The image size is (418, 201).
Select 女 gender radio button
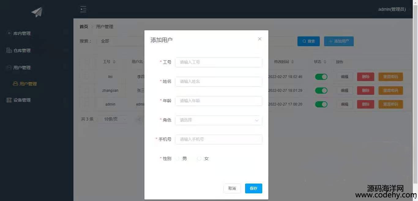point(199,158)
